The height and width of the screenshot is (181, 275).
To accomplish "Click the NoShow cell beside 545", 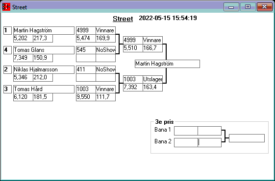I will (105, 50).
